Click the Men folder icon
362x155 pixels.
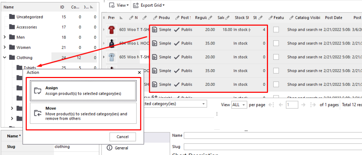click(x=12, y=37)
